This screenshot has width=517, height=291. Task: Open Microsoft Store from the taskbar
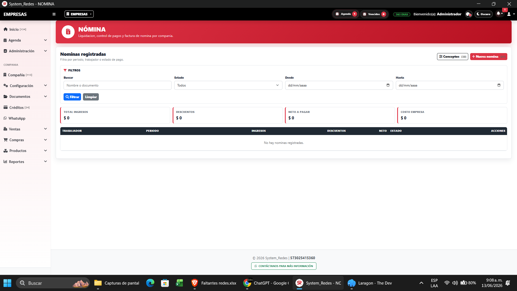click(165, 283)
